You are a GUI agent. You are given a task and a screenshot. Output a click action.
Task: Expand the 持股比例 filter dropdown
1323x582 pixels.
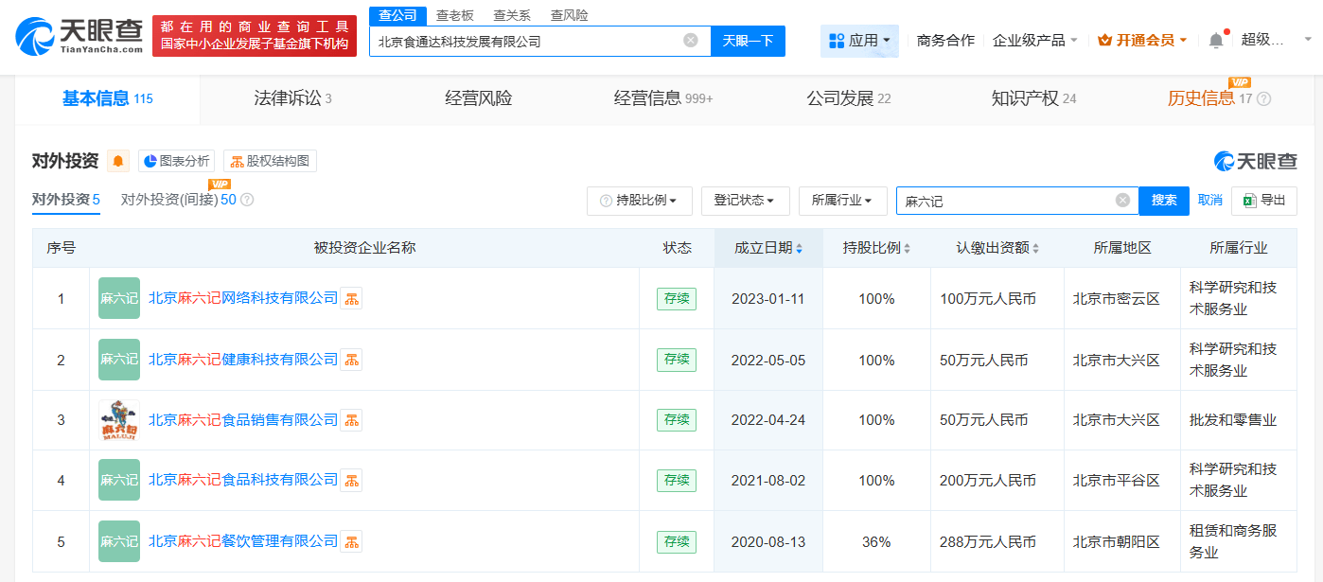[639, 201]
